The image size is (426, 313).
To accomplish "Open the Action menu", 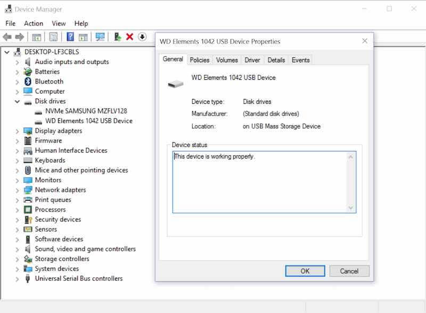I will tap(34, 23).
